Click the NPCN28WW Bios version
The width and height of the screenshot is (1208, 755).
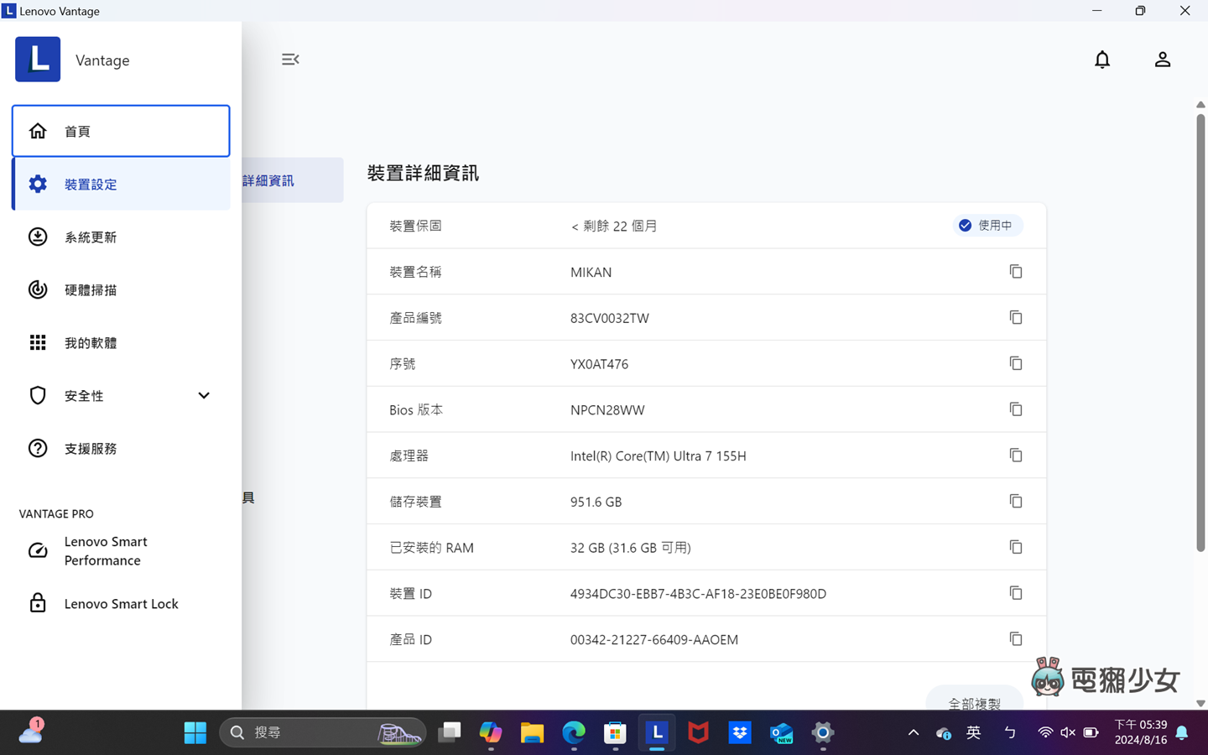[x=607, y=410]
